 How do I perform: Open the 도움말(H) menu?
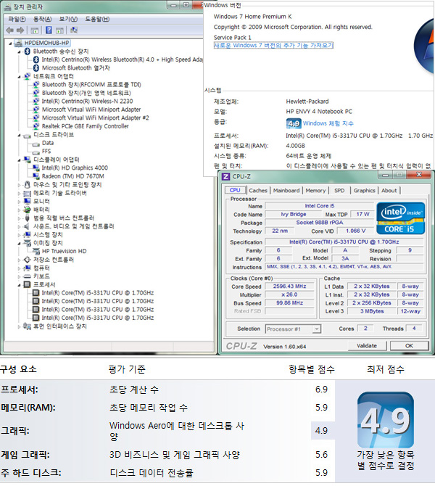tap(97, 19)
